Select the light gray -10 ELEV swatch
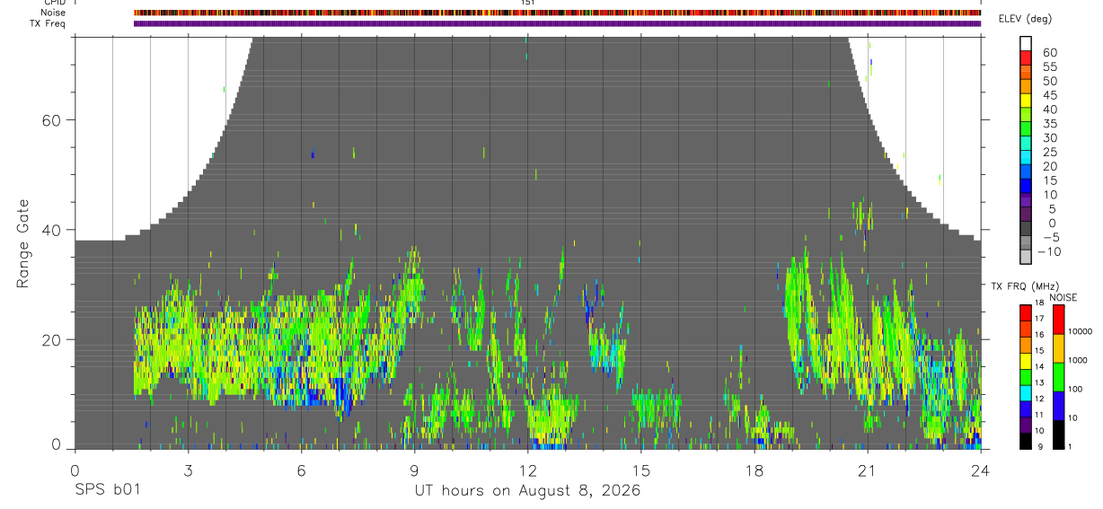The width and height of the screenshot is (1103, 509). [x=1026, y=257]
